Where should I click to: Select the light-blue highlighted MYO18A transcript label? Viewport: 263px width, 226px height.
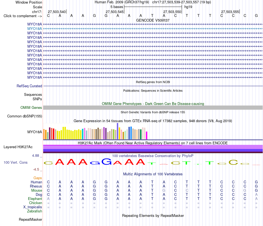tap(35, 29)
